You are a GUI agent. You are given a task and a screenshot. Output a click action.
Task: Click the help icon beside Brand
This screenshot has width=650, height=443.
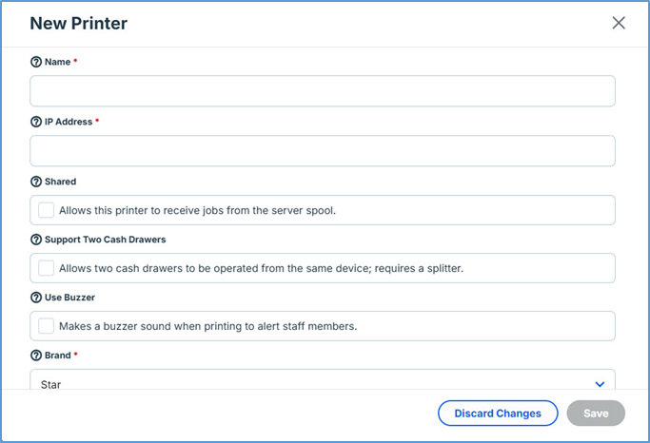[36, 355]
